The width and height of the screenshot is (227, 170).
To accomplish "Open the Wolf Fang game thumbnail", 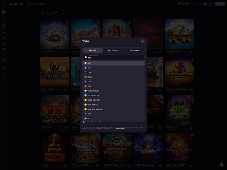I will point(117,148).
